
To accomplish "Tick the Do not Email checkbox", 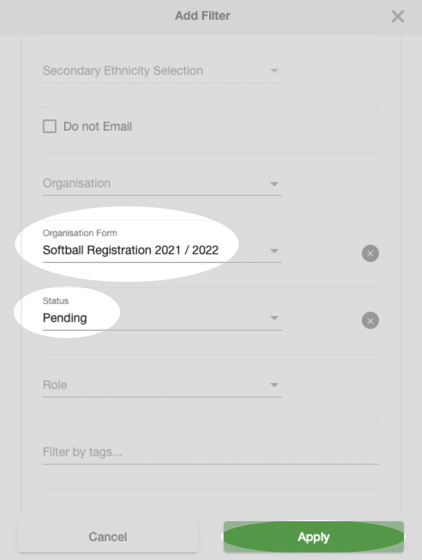I will click(x=49, y=126).
